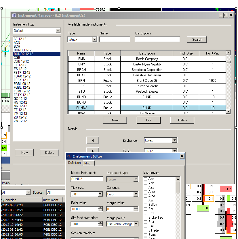This screenshot has height=239, width=238.
Task: Click the Search button
Action: coord(197,40)
